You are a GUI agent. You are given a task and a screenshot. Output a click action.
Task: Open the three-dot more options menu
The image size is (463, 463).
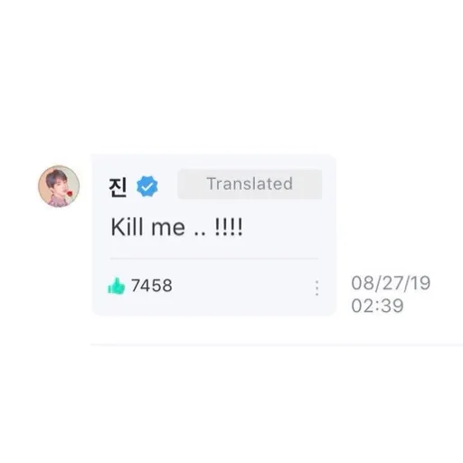coord(317,288)
